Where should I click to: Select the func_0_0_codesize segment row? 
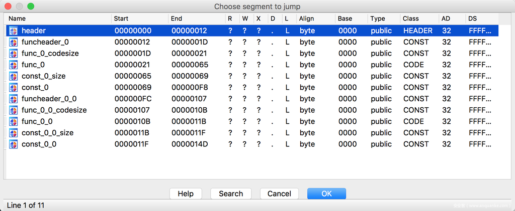54,110
